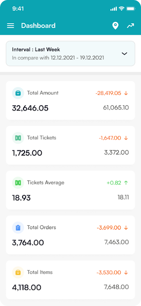141x306 pixels.
Task: Open the hamburger menu
Action: (x=11, y=26)
